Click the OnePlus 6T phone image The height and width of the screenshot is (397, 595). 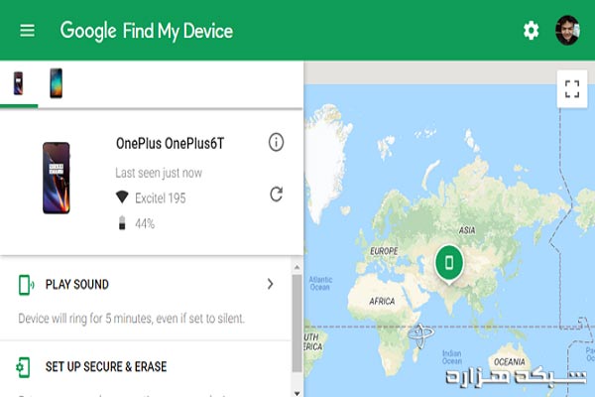pyautogui.click(x=57, y=178)
